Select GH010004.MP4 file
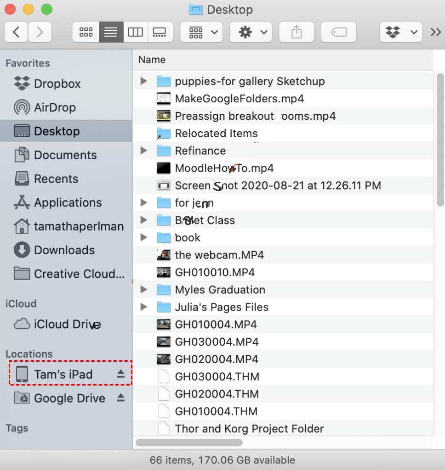 [283, 325]
